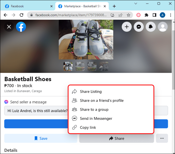Select Share Listing from the menu
Screen dimensions: 175x154
[x=91, y=91]
